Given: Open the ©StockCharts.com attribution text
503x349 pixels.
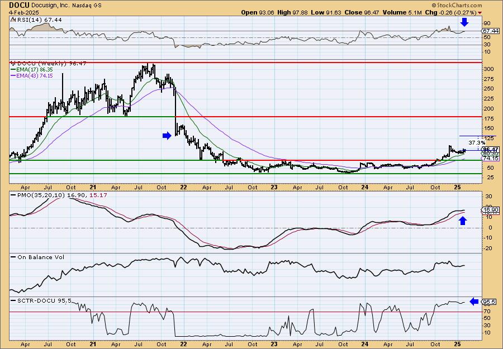Looking at the screenshot, I should 457,5.
